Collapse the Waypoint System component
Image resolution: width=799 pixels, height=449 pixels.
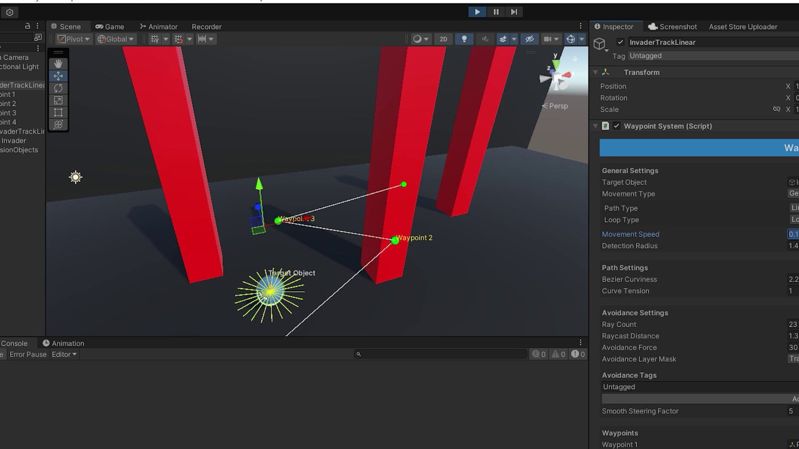[x=596, y=126]
